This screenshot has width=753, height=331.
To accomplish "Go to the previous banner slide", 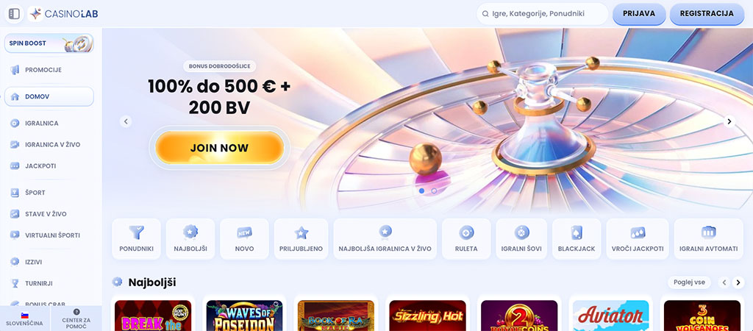I will [126, 121].
